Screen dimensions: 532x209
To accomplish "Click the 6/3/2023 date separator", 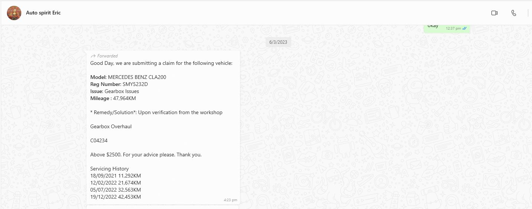I will click(278, 42).
